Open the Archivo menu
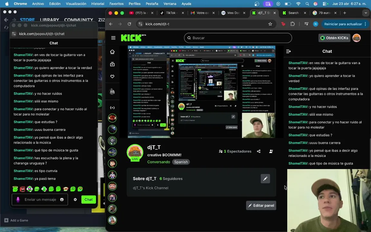 (38, 4)
